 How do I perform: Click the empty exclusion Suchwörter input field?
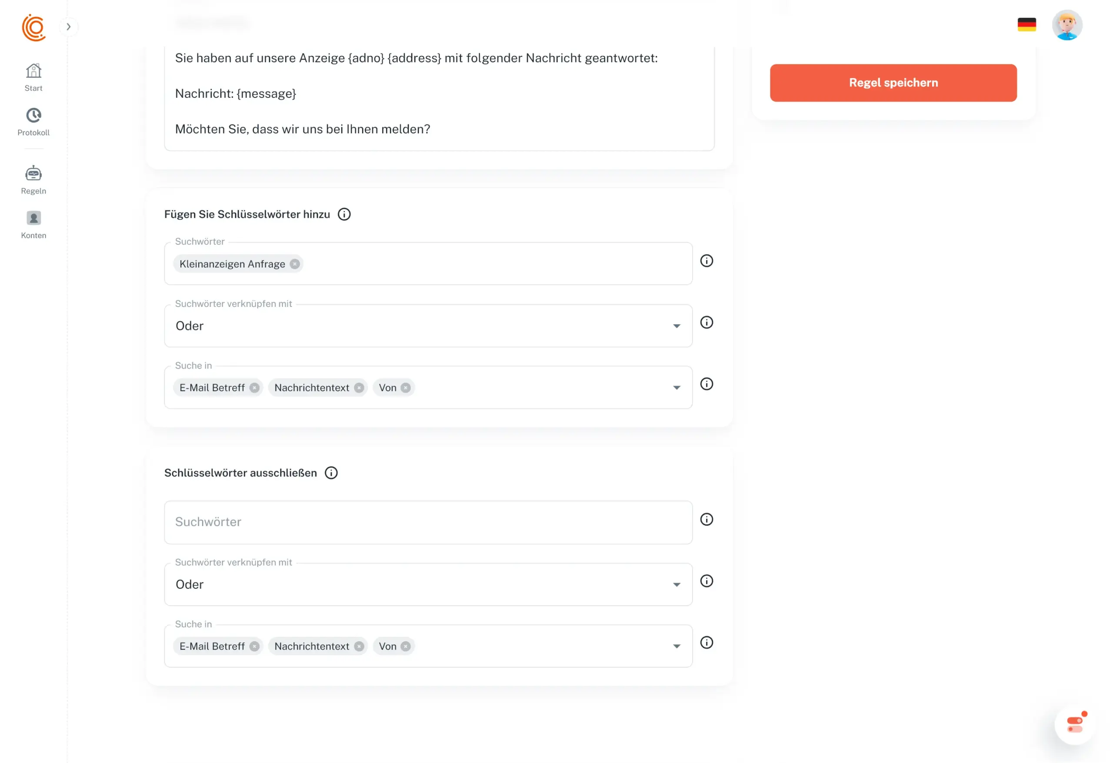click(x=428, y=522)
